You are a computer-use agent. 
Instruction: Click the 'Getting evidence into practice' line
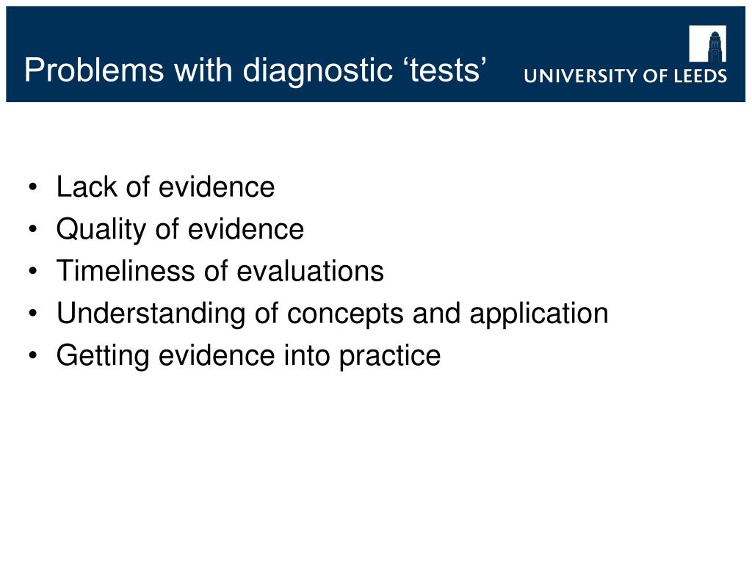click(248, 356)
